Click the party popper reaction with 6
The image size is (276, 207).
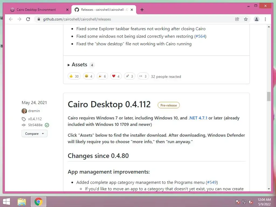pos(102,76)
